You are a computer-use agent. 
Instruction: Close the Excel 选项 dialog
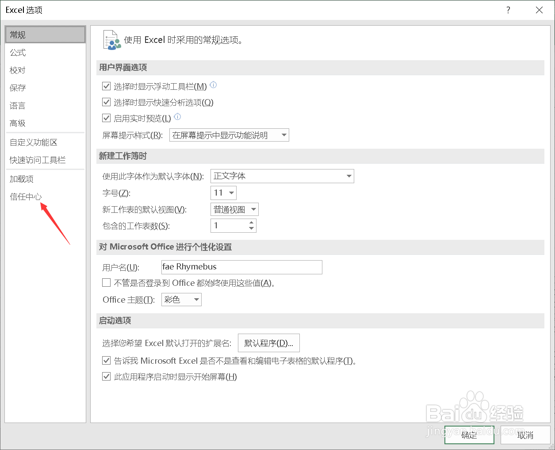point(539,10)
